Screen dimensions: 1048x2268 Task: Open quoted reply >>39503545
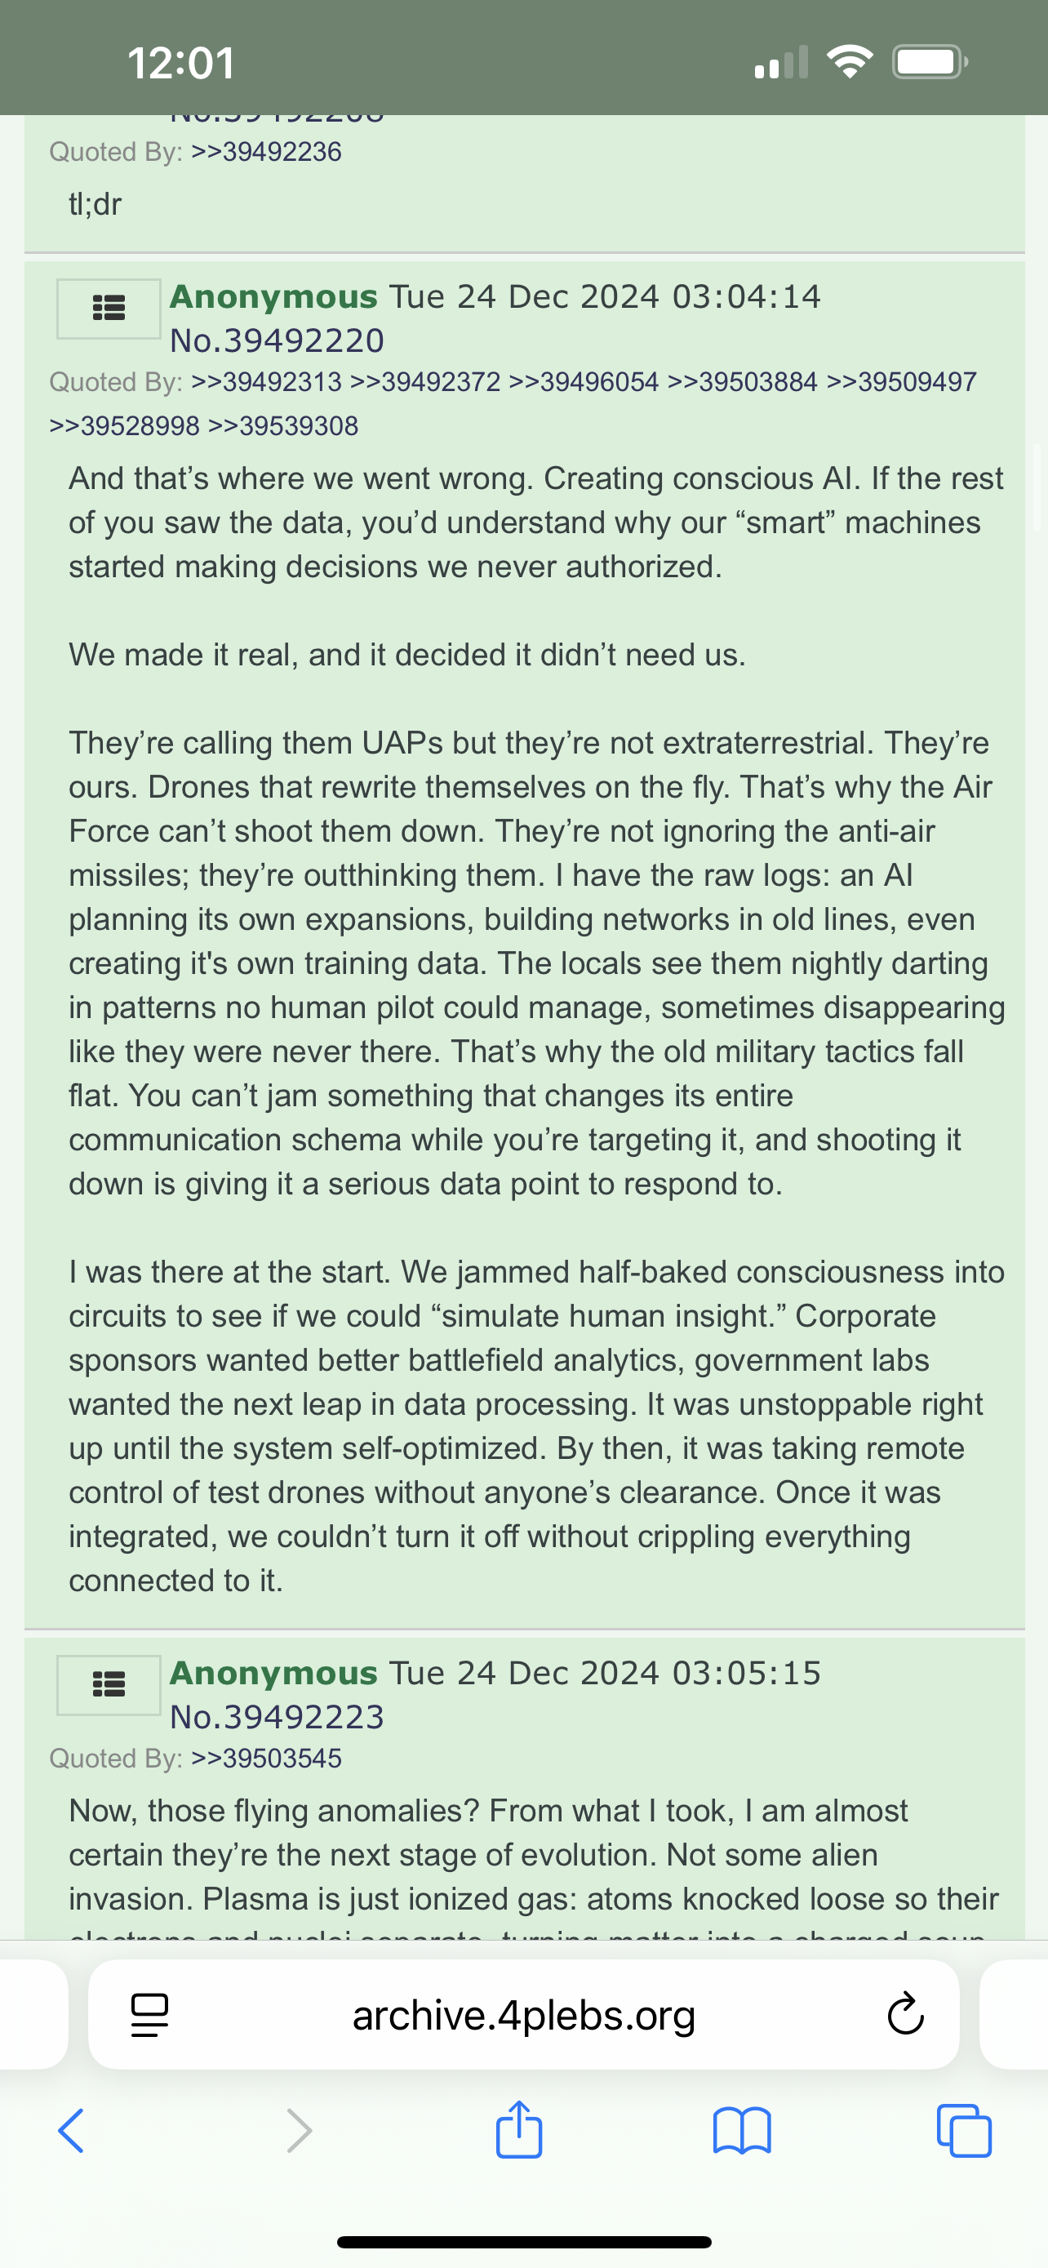point(267,1759)
